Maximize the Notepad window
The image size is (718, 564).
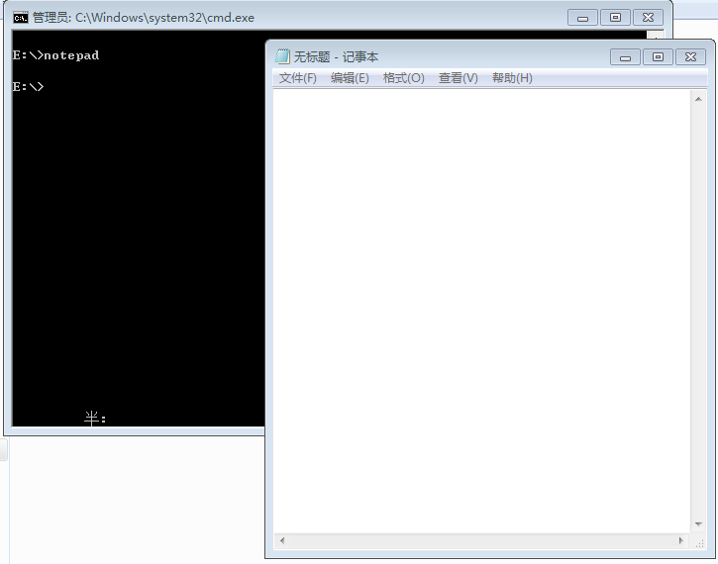658,57
